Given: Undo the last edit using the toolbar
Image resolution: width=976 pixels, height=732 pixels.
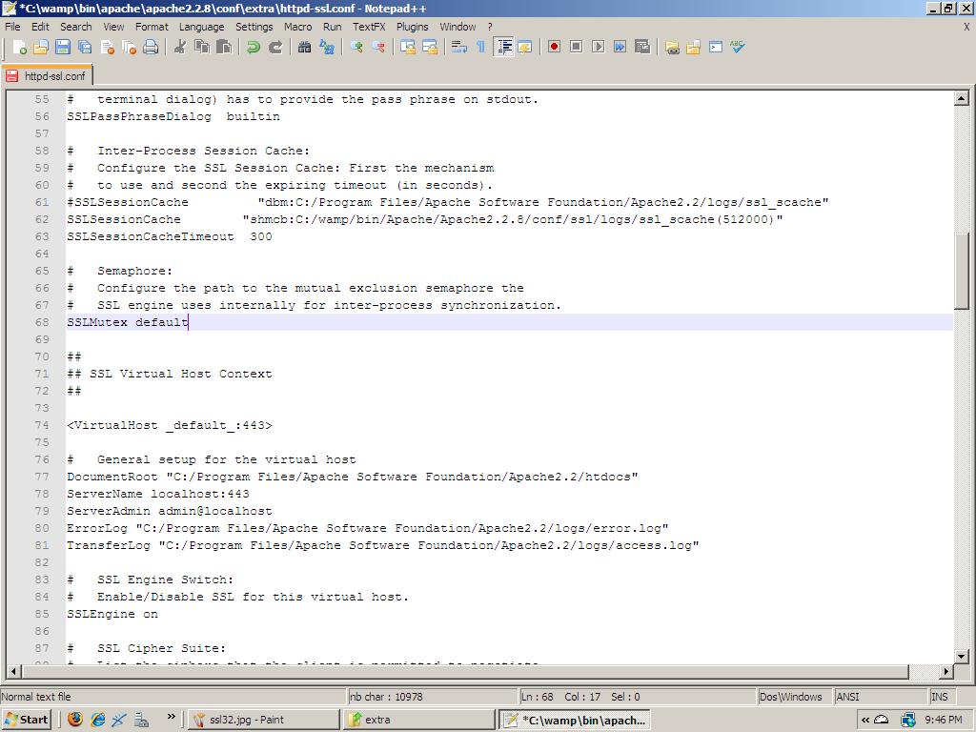Looking at the screenshot, I should (x=254, y=47).
